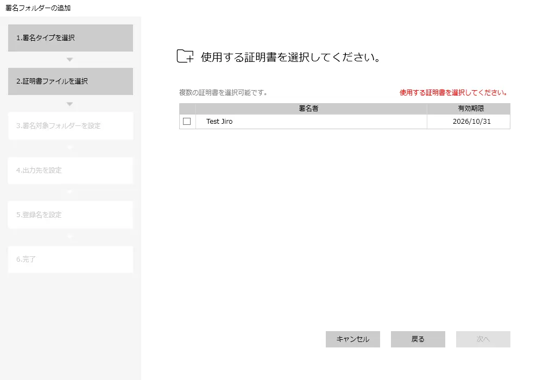Screen dimensions: 543x380
Task: Click step 6.完了 in the sidebar
Action: pyautogui.click(x=71, y=259)
